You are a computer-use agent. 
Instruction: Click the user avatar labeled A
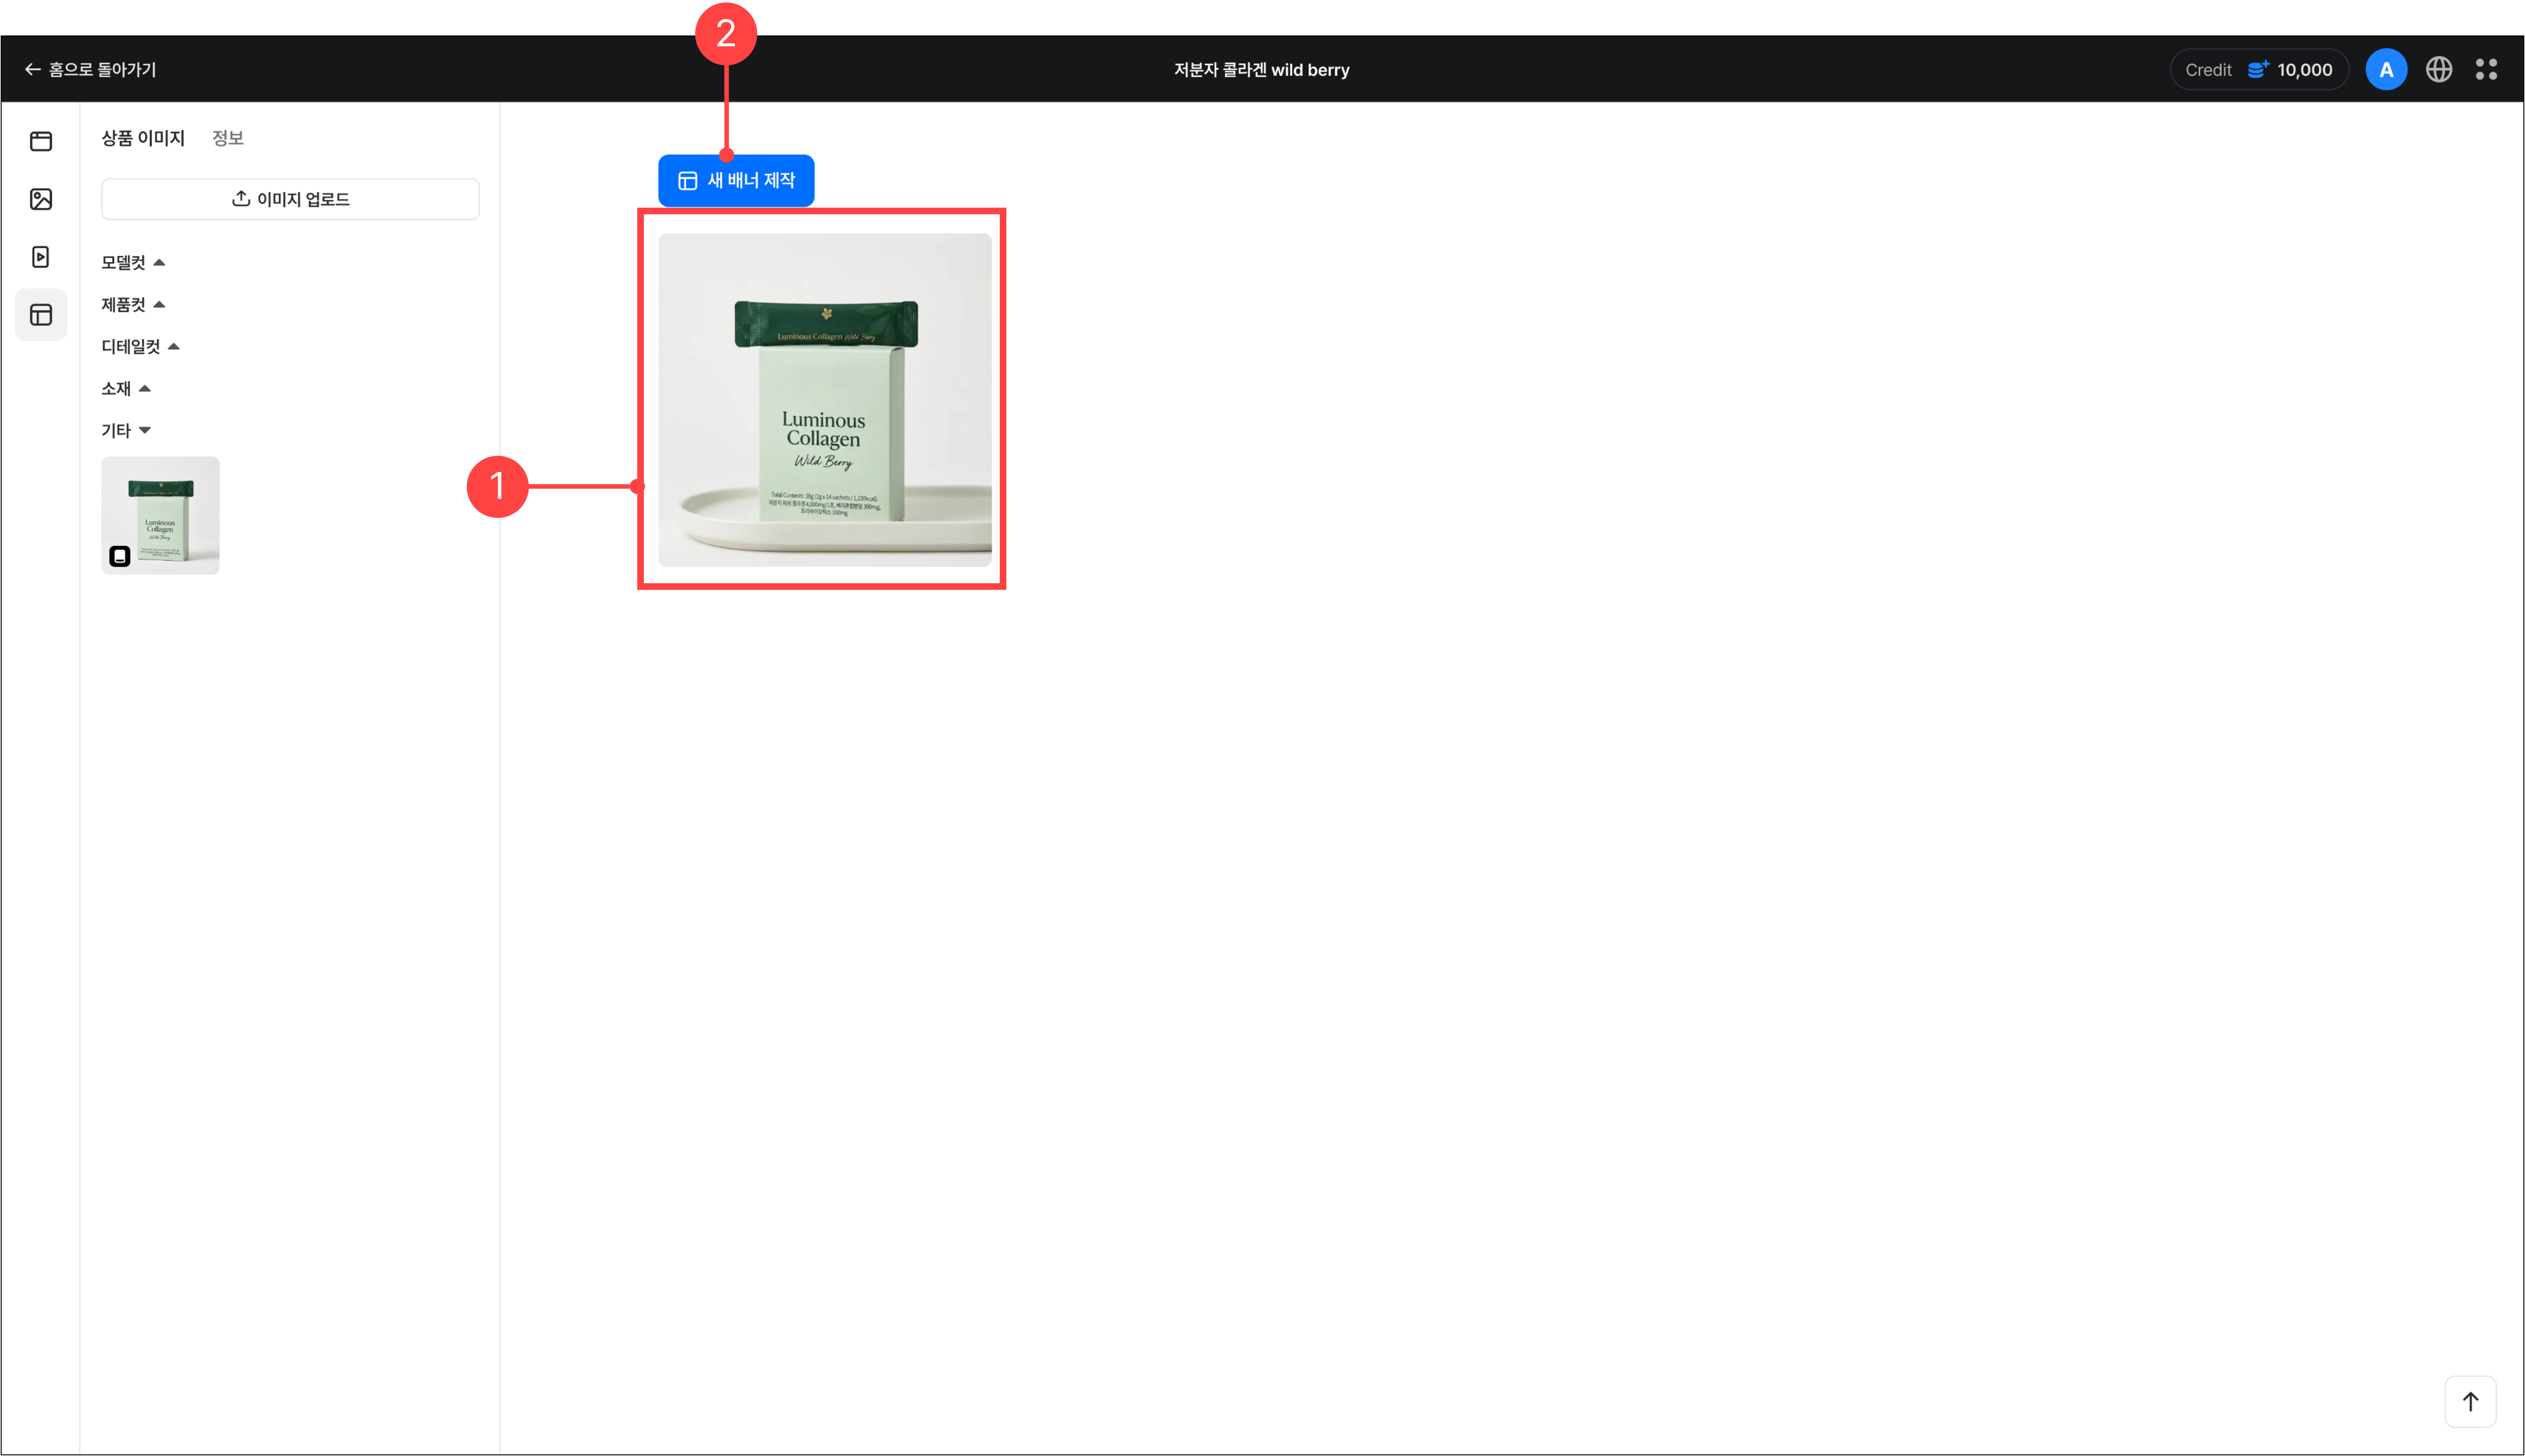tap(2386, 70)
